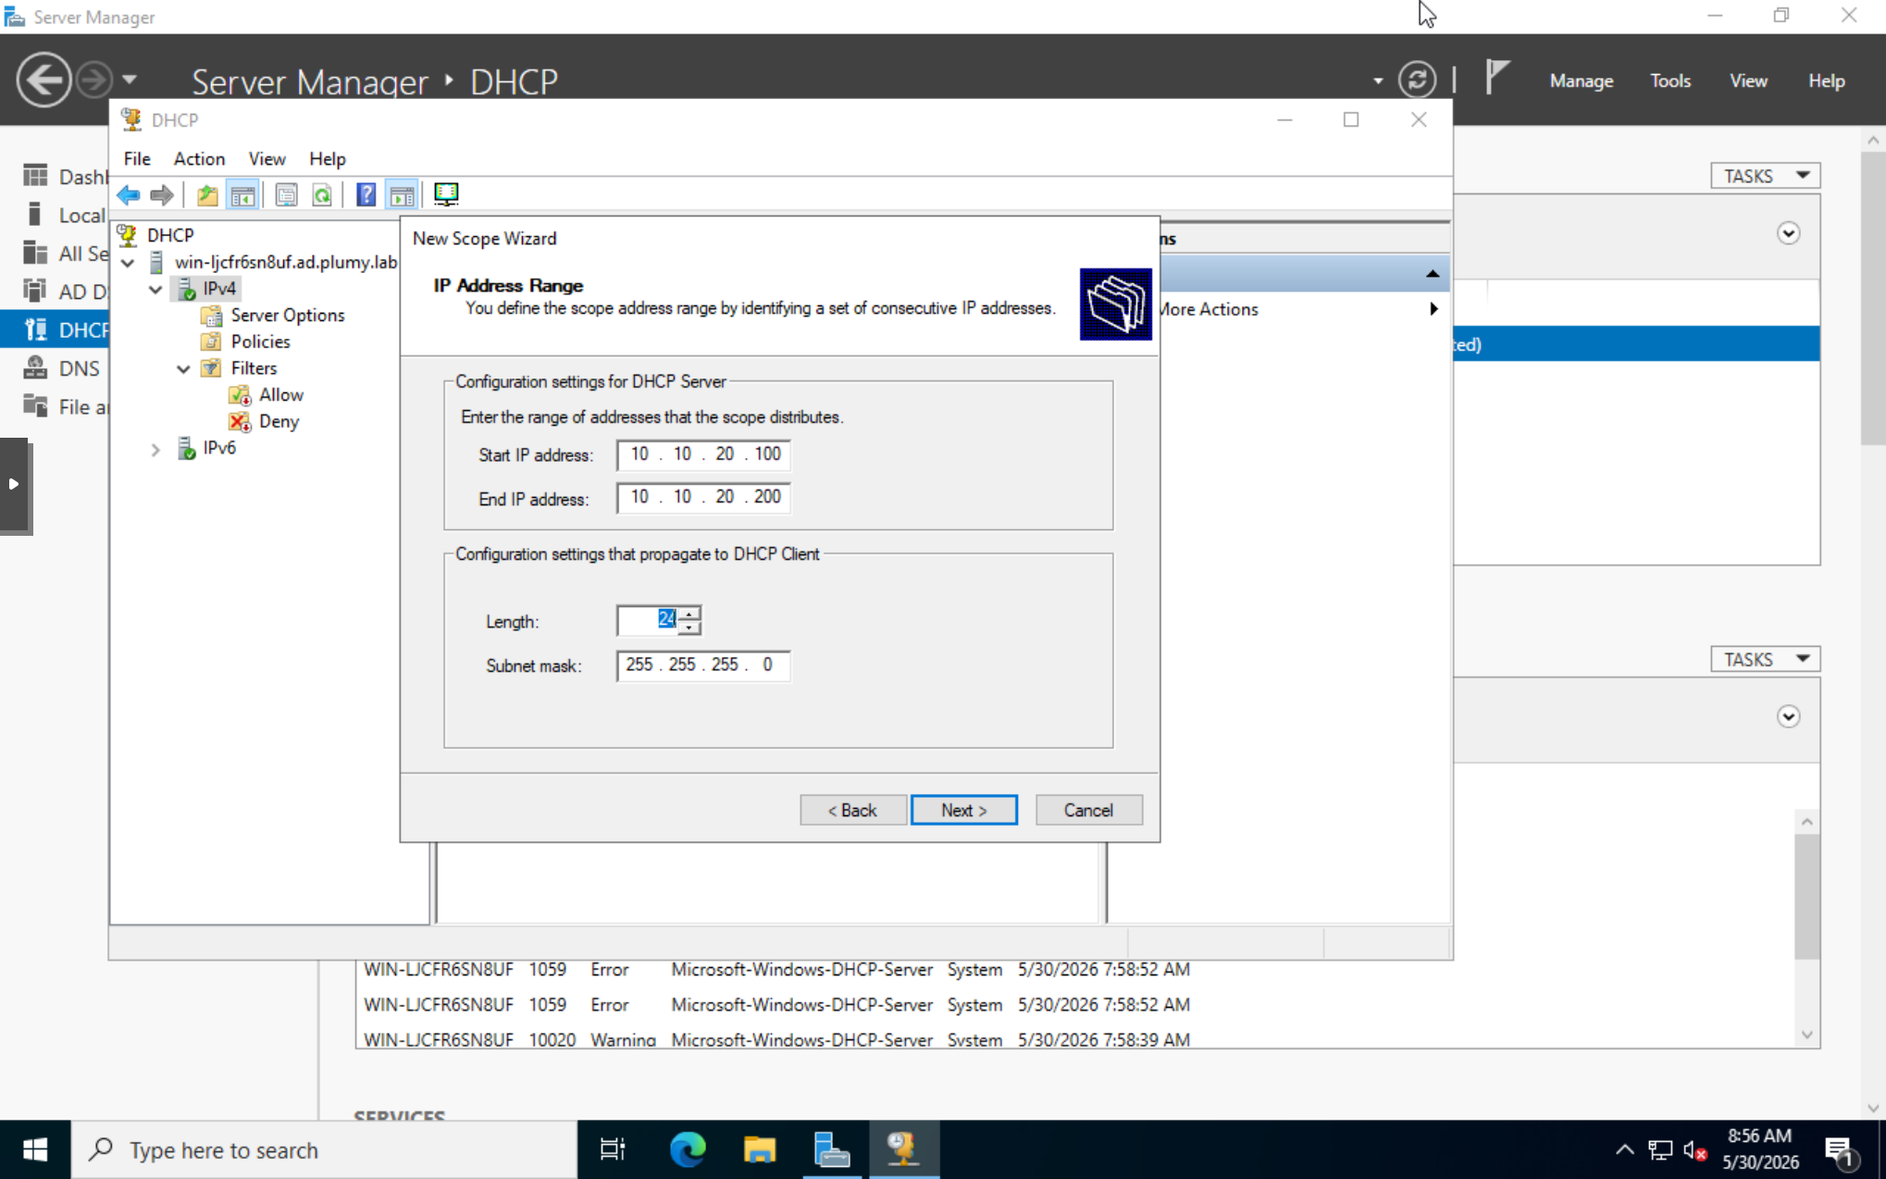The image size is (1886, 1179).
Task: Click the Length value field
Action: 649,619
